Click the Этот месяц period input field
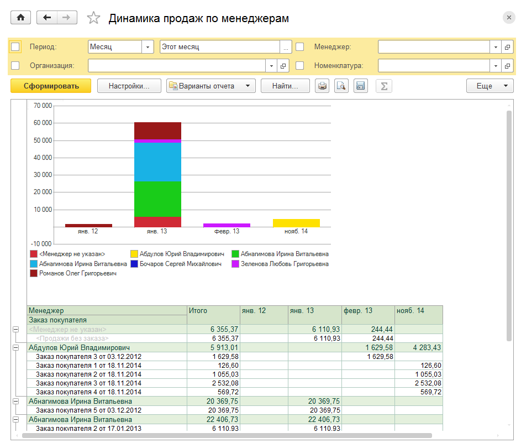This screenshot has width=521, height=448. pos(219,47)
